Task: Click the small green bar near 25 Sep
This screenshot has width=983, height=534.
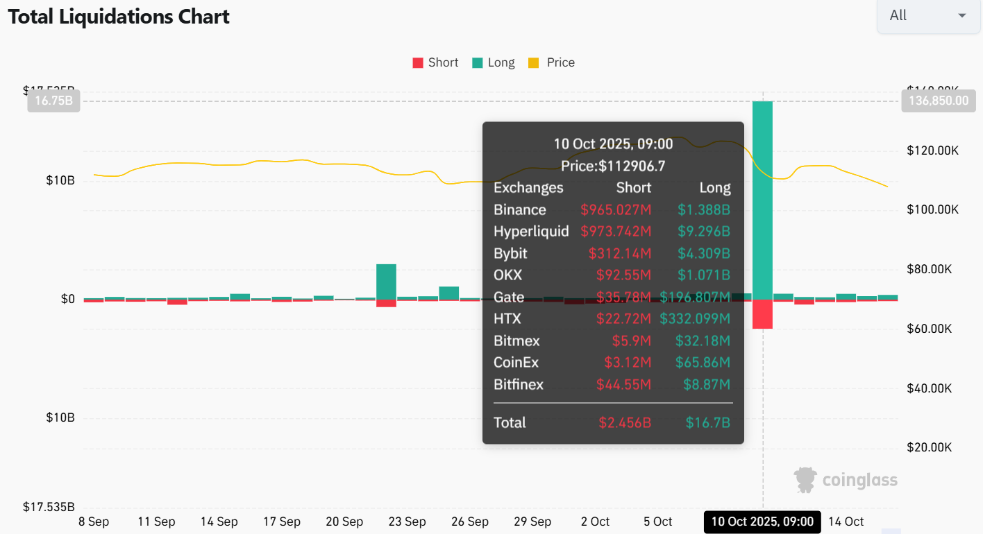Action: point(448,293)
